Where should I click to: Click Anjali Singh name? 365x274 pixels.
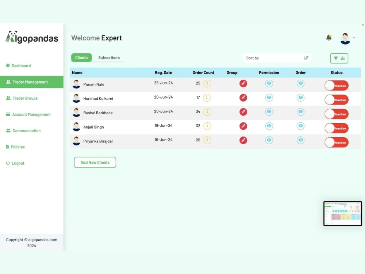(x=93, y=127)
